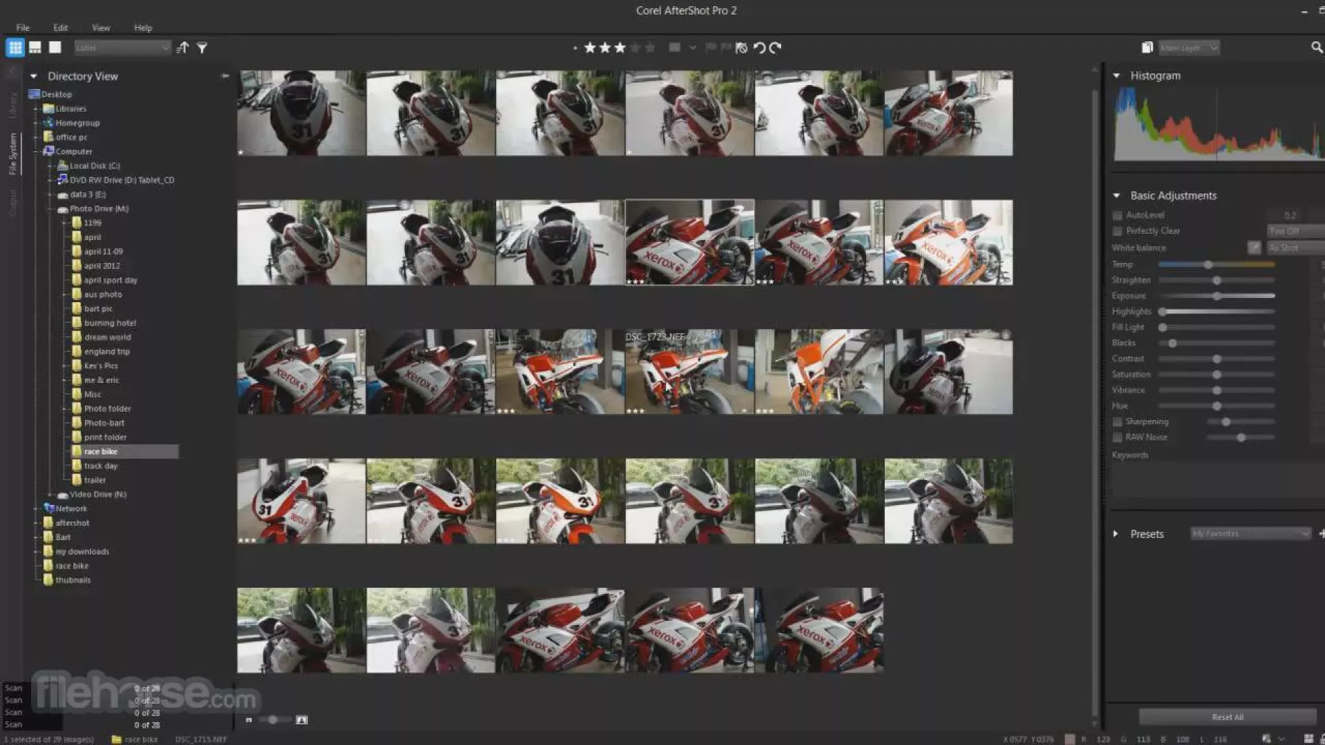Click the layers copy icon
This screenshot has height=745, width=1325.
point(1147,48)
